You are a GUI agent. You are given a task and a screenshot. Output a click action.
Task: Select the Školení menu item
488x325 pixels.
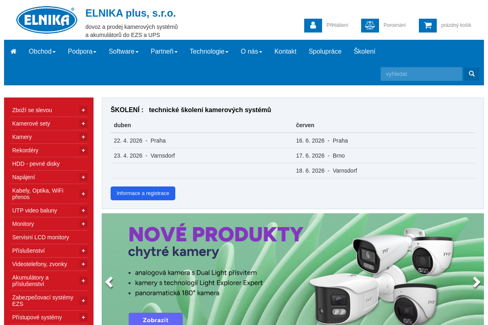pyautogui.click(x=364, y=51)
